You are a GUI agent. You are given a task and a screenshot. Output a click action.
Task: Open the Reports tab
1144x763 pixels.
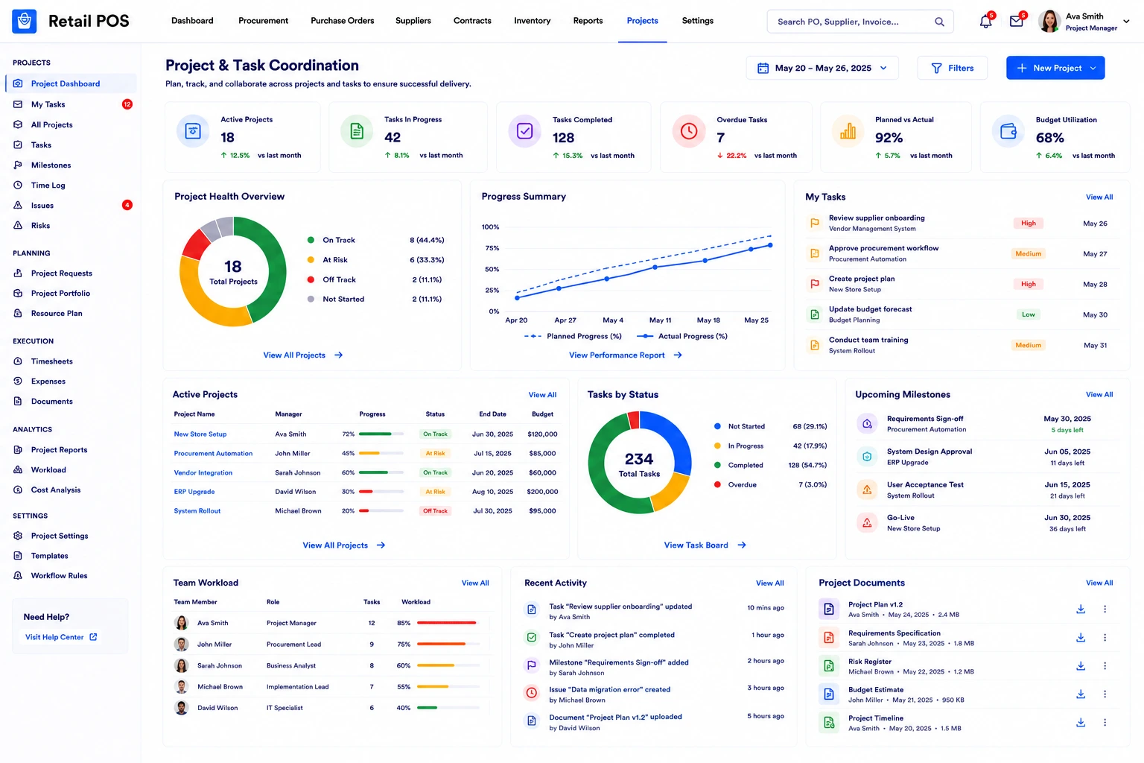click(588, 21)
